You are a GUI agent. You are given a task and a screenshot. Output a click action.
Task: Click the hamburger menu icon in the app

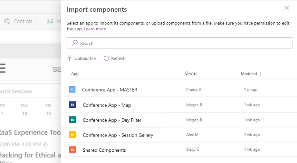pos(2,69)
